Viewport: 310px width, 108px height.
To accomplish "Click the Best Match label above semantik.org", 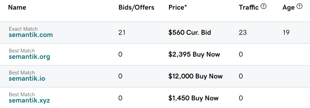I will (22, 51).
